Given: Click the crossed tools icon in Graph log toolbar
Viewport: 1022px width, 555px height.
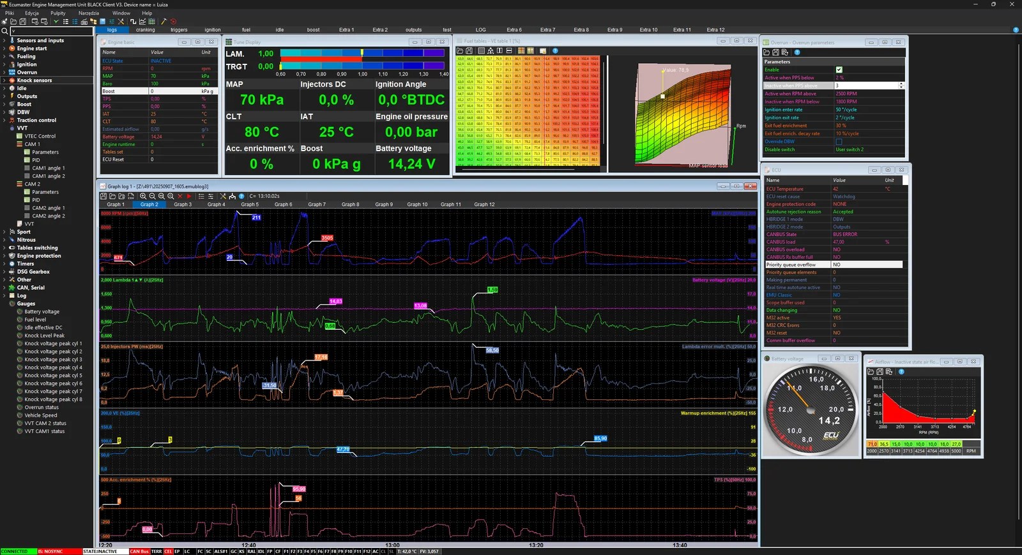Looking at the screenshot, I should (223, 196).
